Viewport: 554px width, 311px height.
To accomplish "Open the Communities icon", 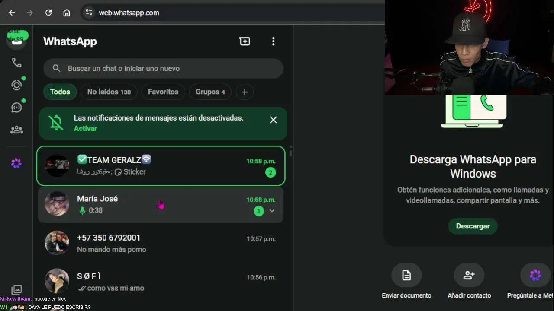I will point(16,130).
